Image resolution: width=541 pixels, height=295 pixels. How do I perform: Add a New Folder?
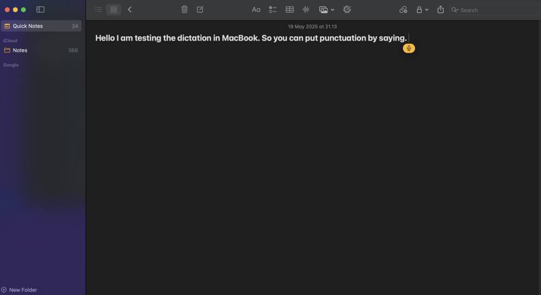pyautogui.click(x=19, y=290)
